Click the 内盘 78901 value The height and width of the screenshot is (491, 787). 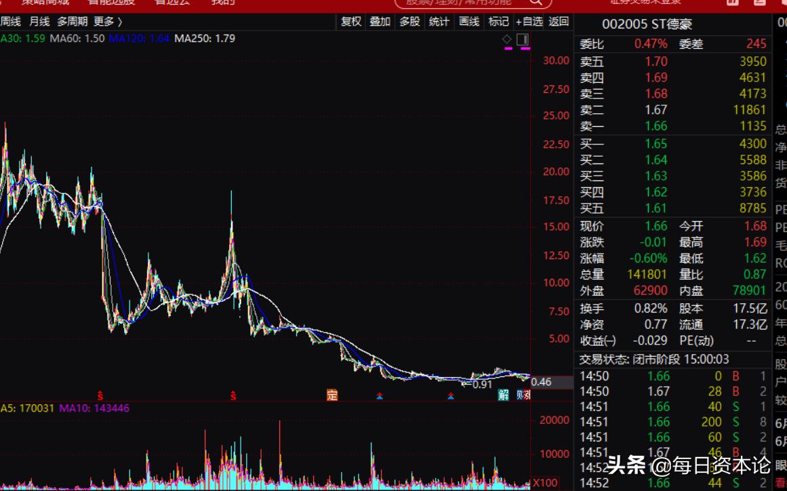click(749, 291)
